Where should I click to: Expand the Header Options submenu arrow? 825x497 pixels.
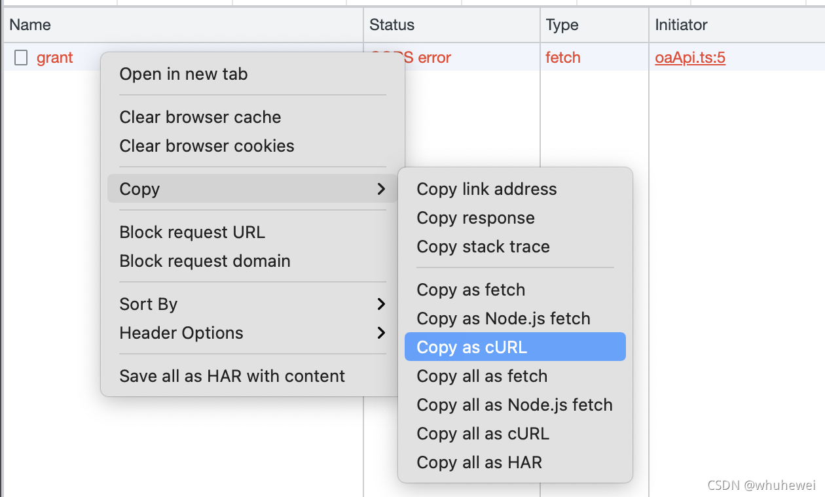[x=381, y=333]
